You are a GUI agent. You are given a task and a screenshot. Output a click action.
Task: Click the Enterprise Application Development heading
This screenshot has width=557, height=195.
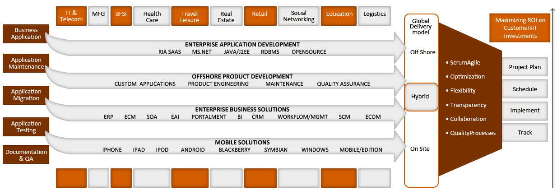(x=242, y=45)
